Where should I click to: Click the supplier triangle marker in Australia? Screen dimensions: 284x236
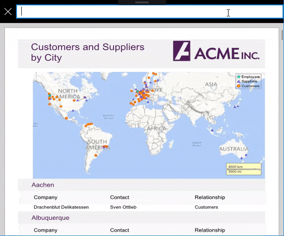pyautogui.click(x=242, y=157)
